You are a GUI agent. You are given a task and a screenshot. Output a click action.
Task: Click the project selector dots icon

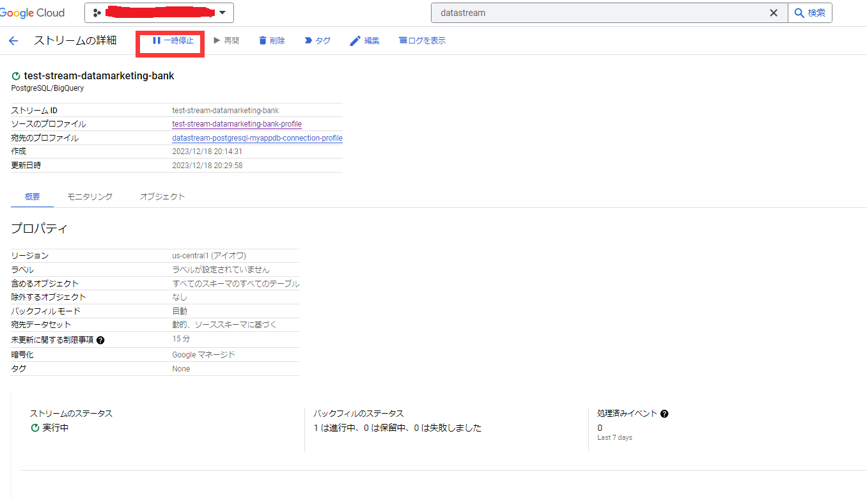(97, 13)
